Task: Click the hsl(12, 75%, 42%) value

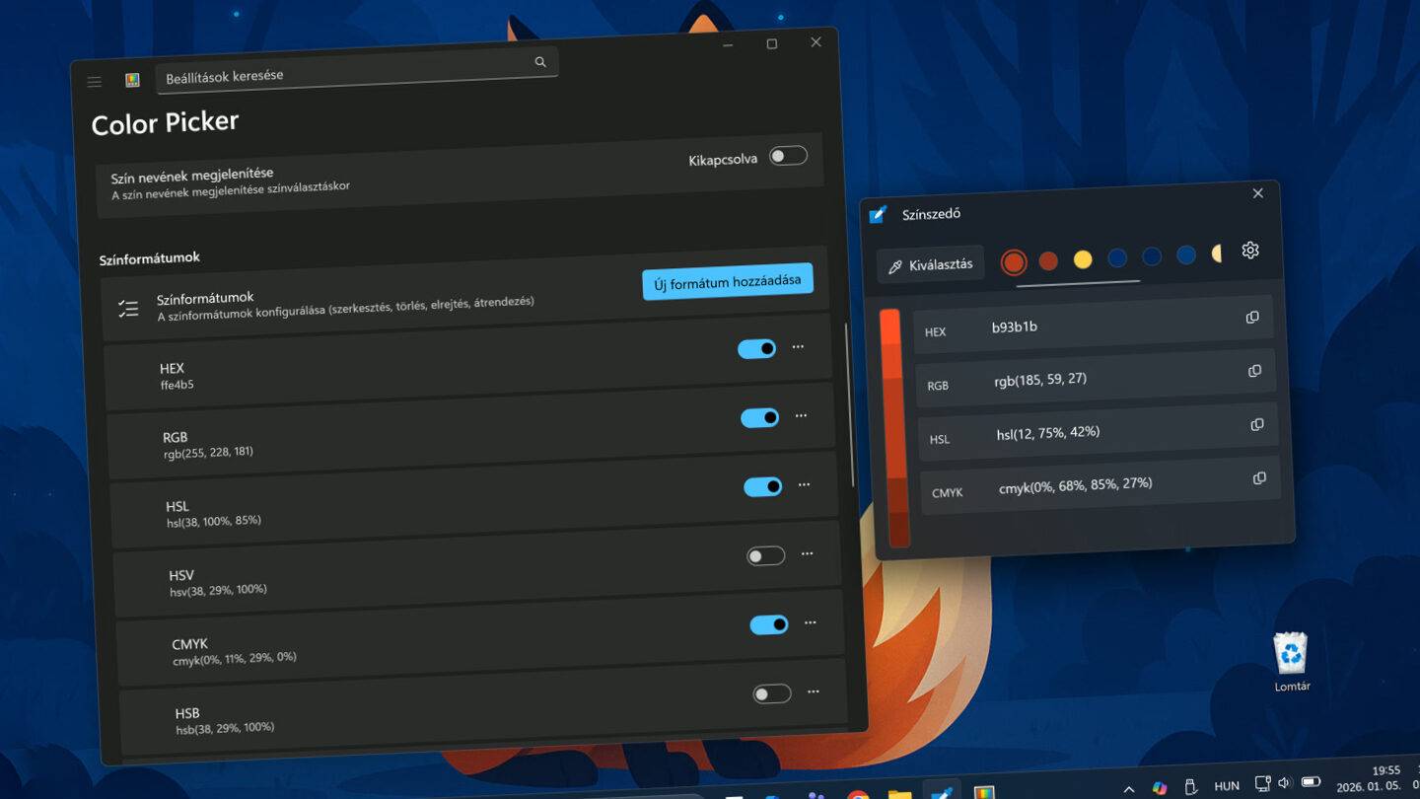Action: [1048, 432]
